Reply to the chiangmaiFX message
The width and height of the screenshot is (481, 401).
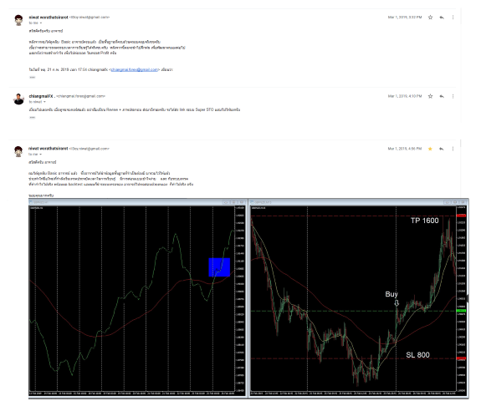(442, 96)
